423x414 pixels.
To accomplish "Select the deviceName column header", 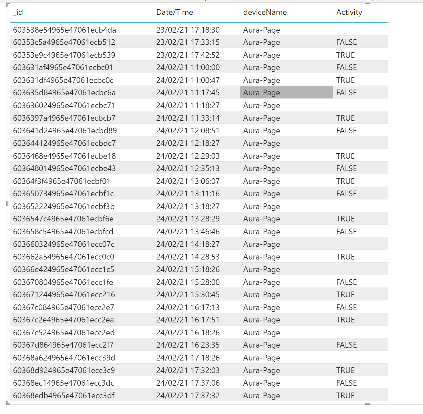I will [265, 12].
